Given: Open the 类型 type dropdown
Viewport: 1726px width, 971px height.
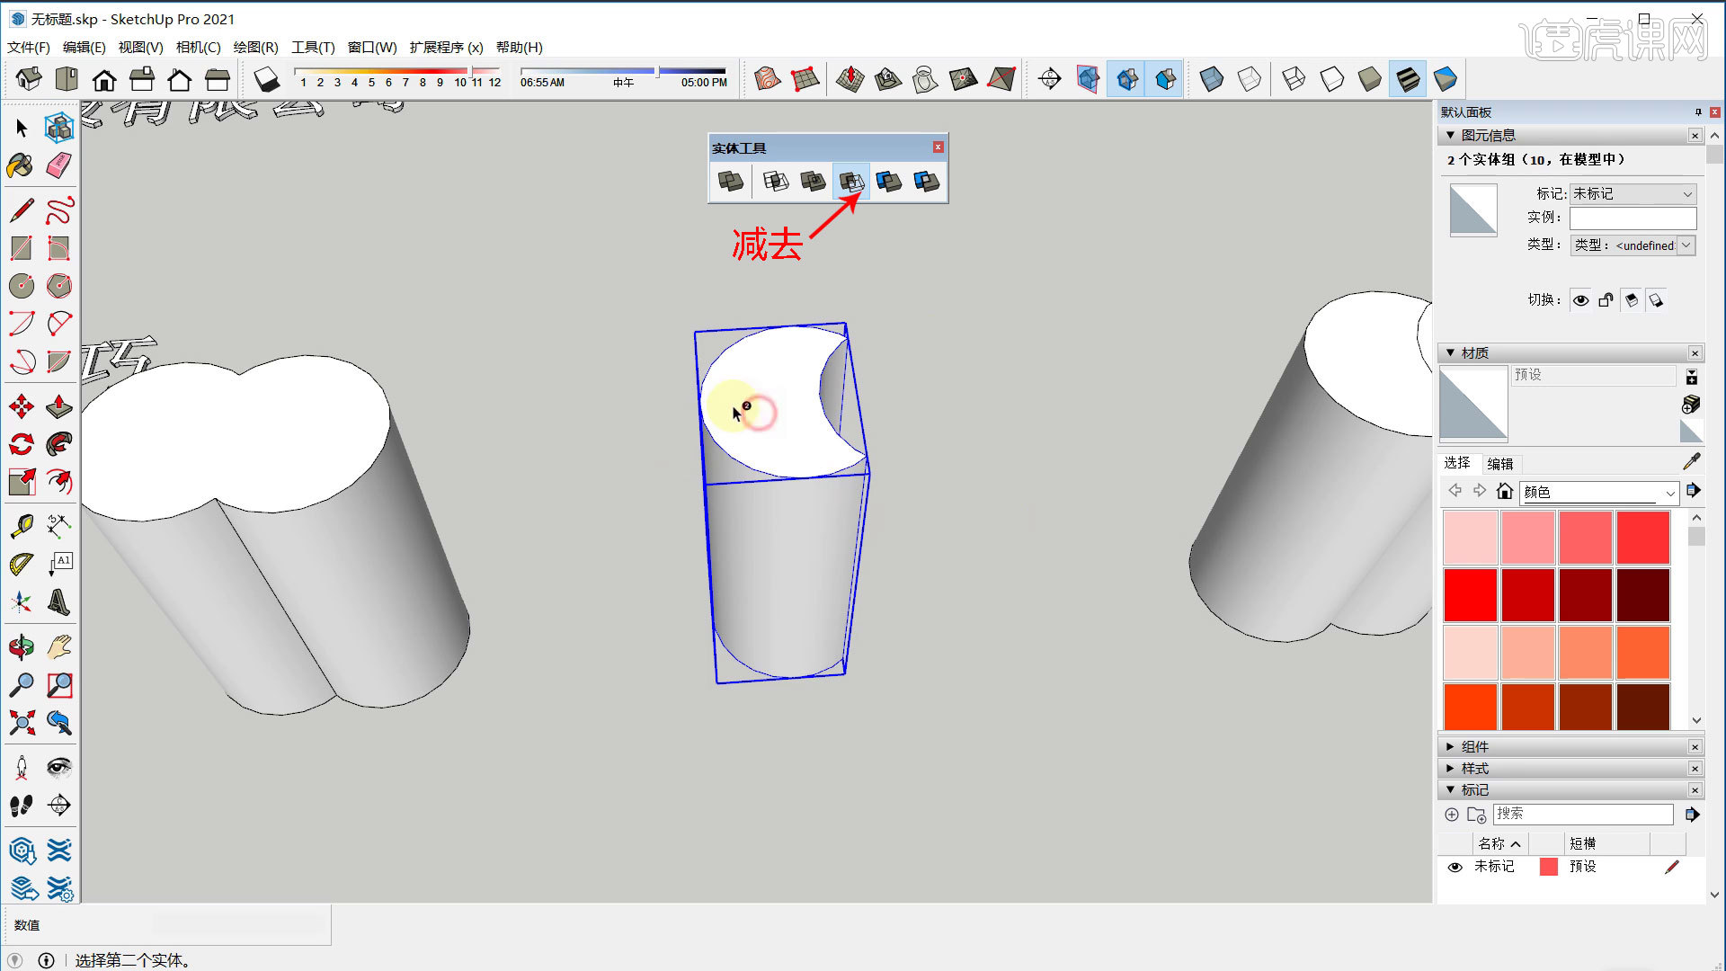Looking at the screenshot, I should click(1633, 245).
